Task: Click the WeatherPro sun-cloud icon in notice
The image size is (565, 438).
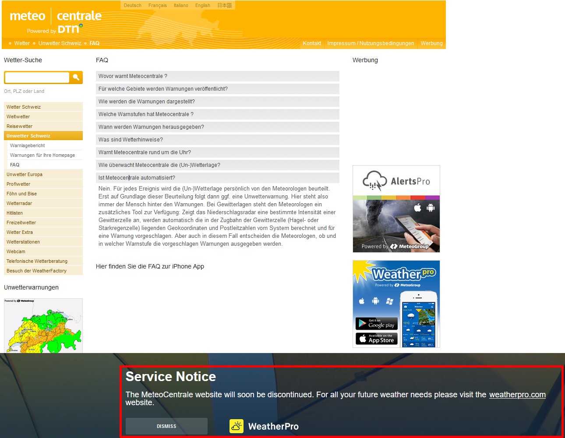Action: pos(237,426)
